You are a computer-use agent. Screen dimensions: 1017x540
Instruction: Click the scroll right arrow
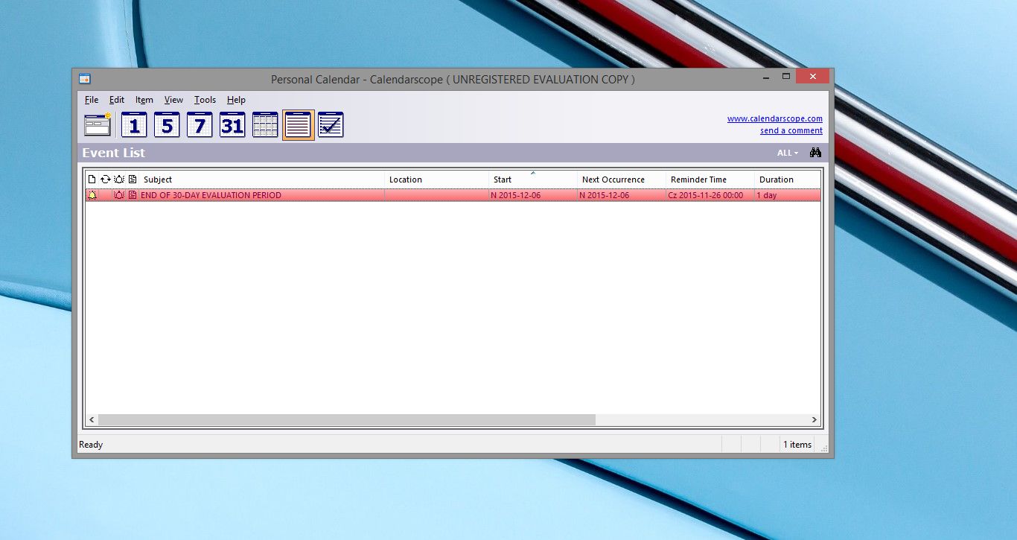coord(814,420)
